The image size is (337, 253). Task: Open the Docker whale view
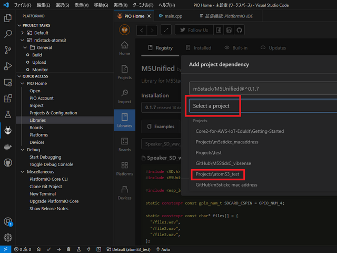(8, 147)
